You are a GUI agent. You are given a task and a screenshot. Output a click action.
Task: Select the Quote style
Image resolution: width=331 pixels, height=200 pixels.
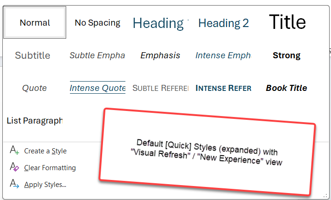(x=35, y=88)
